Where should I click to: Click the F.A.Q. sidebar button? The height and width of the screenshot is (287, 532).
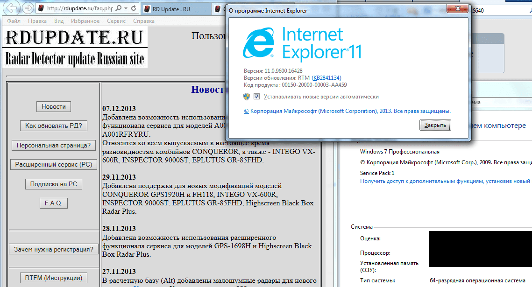coord(54,203)
